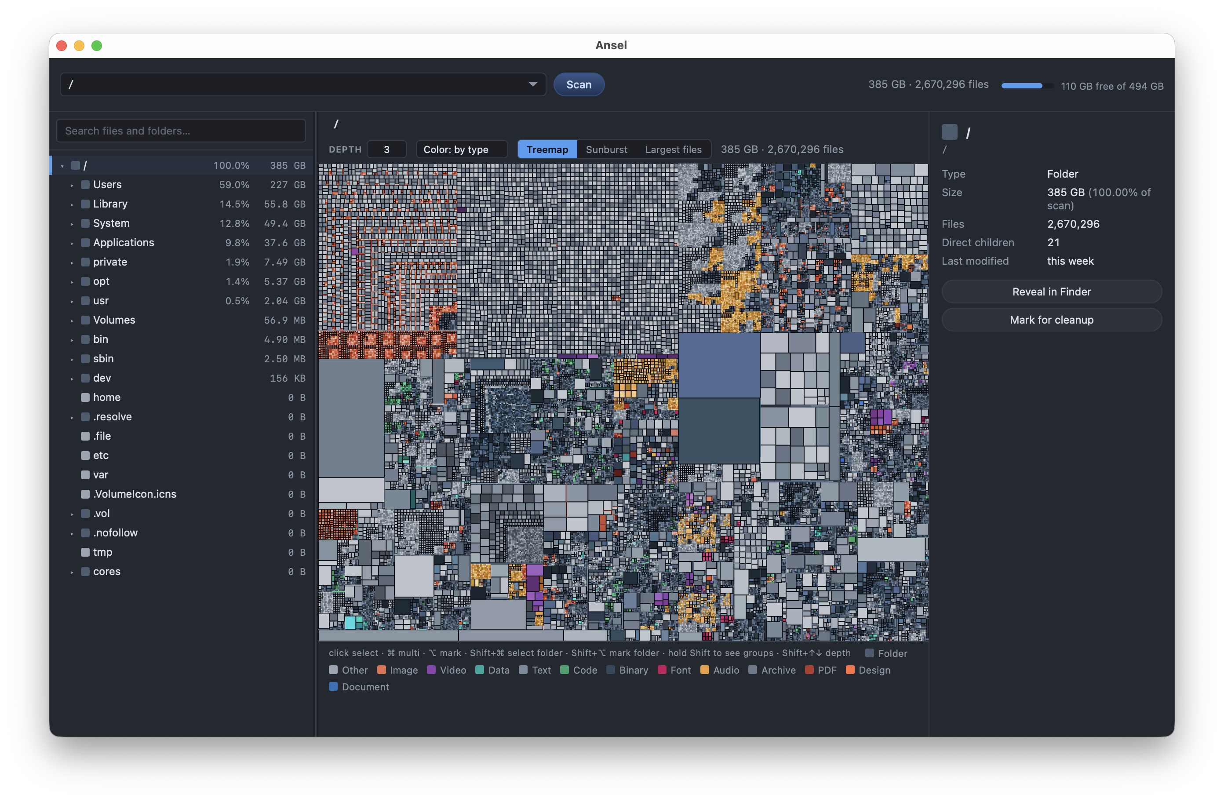Click the Font legend color swatch
This screenshot has width=1224, height=802.
(x=662, y=670)
